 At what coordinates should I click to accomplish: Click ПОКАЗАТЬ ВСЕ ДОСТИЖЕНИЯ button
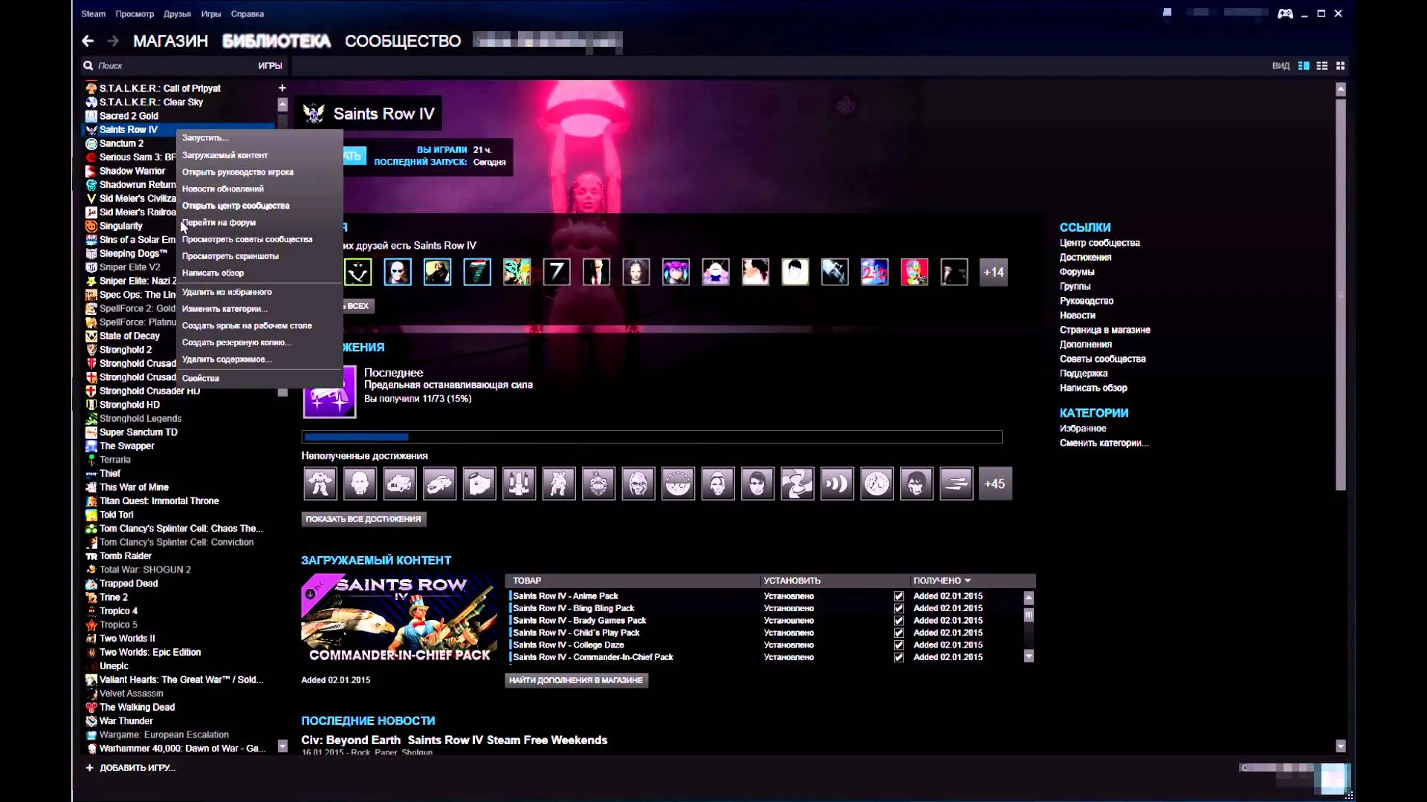pos(363,519)
